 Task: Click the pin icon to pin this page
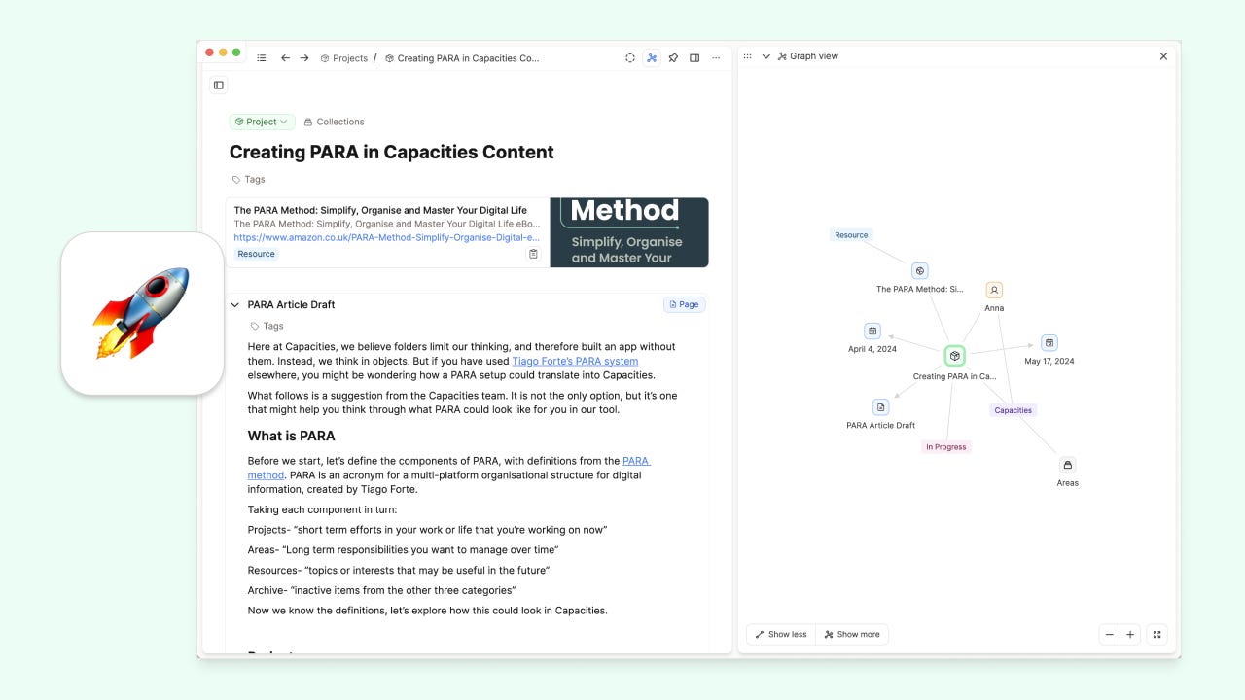pyautogui.click(x=673, y=57)
